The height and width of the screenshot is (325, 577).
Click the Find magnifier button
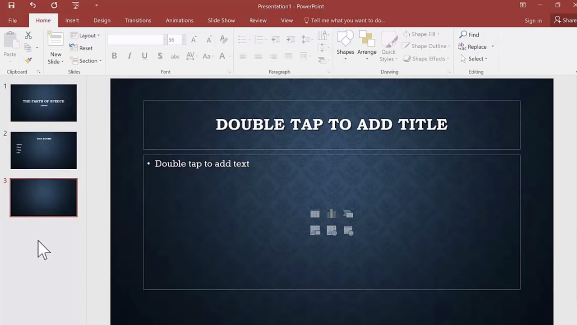(x=469, y=35)
